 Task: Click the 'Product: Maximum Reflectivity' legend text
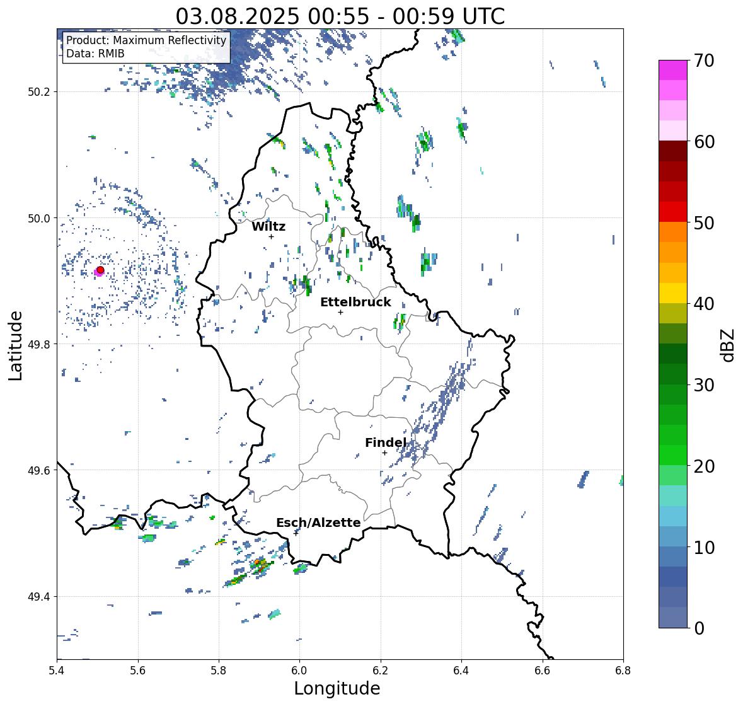pyautogui.click(x=146, y=40)
